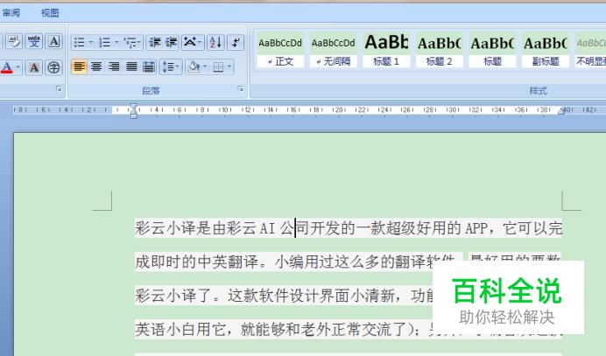Apply red font color with the A button

(7, 67)
